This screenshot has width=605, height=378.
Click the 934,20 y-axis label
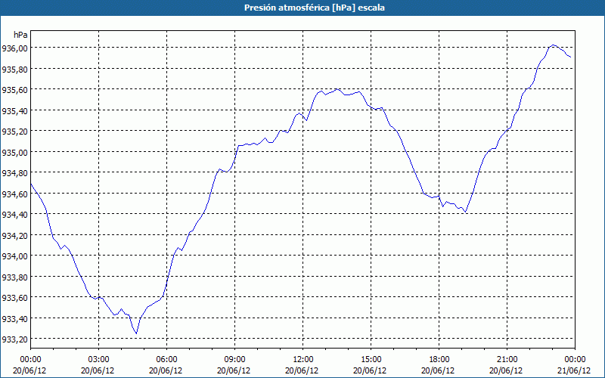click(14, 235)
